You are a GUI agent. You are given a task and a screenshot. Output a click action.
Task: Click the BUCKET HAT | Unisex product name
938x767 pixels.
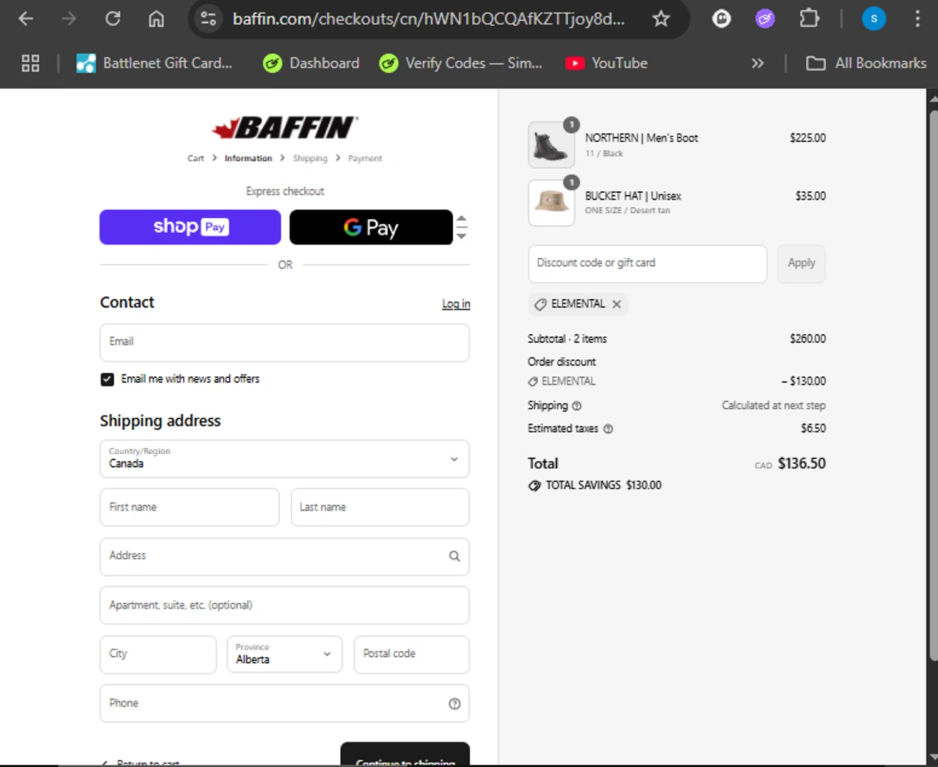[x=633, y=196]
